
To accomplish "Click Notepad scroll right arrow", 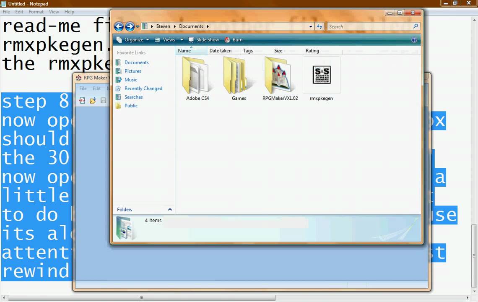I will pos(468,297).
